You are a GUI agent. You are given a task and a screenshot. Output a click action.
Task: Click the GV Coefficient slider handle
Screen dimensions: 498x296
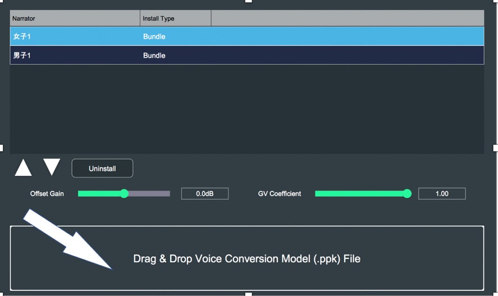407,194
